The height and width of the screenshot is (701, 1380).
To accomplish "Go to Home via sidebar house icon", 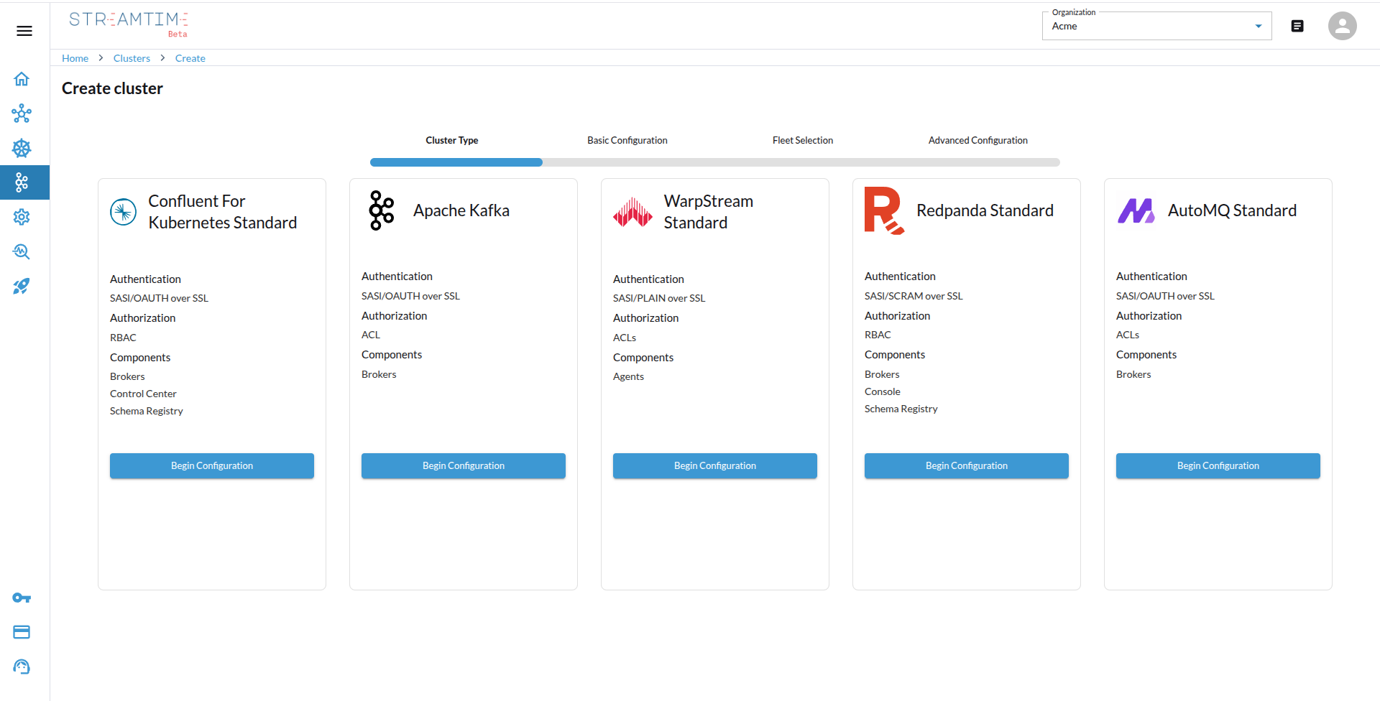I will click(x=22, y=79).
